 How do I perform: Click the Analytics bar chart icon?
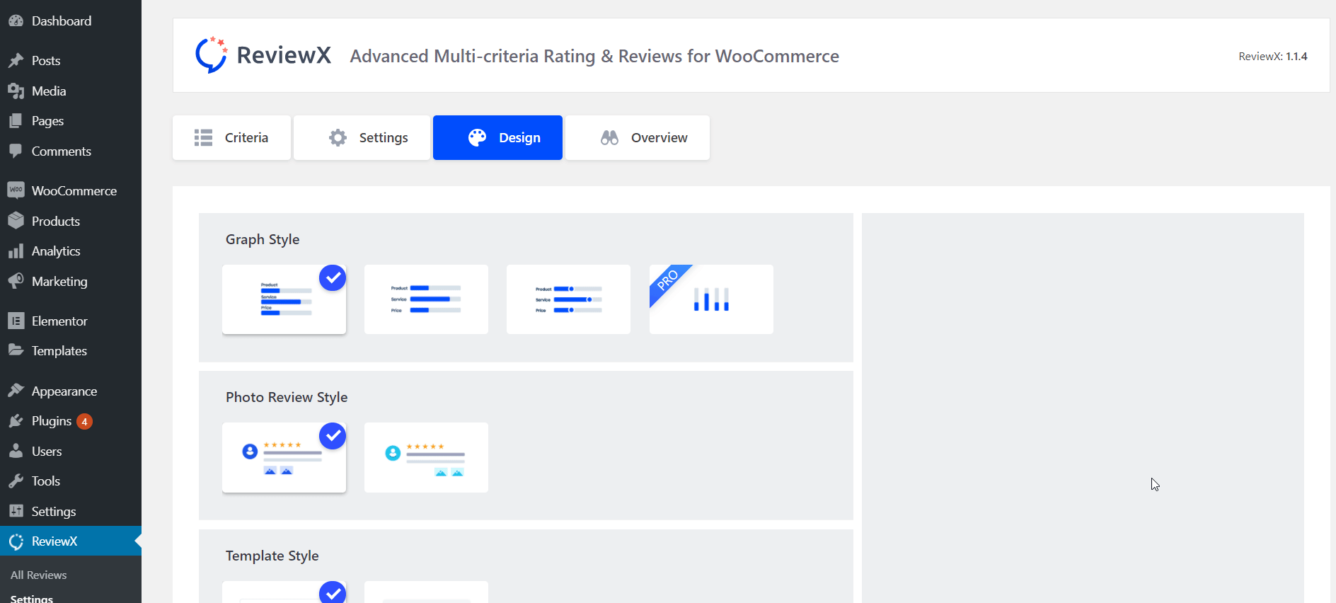(16, 251)
